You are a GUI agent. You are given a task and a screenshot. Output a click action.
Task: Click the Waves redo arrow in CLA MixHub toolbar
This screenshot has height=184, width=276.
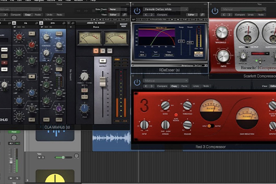coord(100,19)
